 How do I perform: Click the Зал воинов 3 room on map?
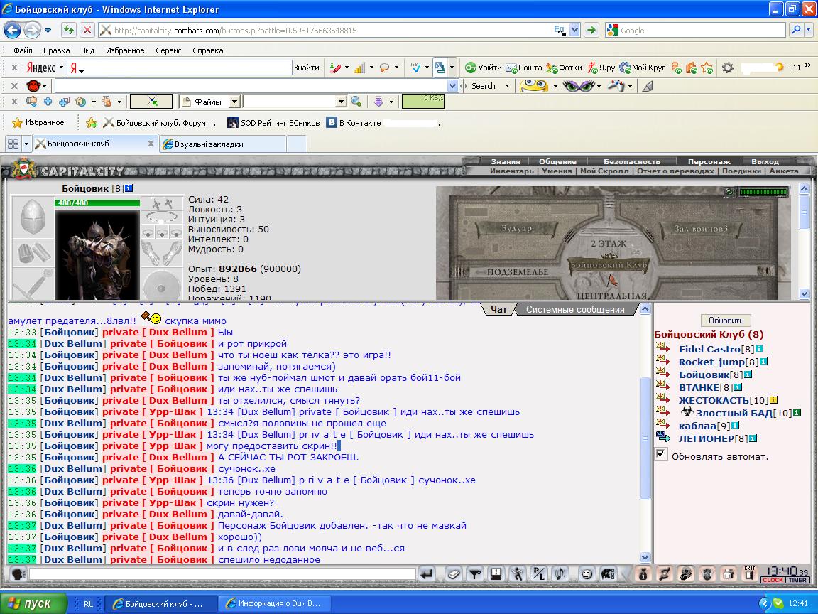coord(700,229)
